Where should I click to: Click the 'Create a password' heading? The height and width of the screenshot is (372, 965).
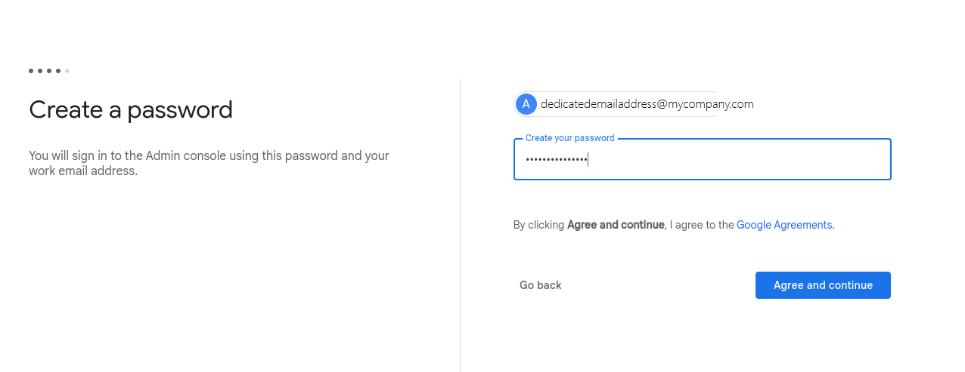pos(131,110)
